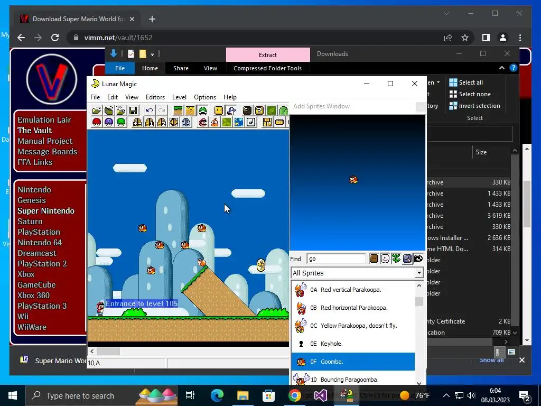Image resolution: width=541 pixels, height=406 pixels.
Task: Click the open level from file icon
Action: [109, 110]
